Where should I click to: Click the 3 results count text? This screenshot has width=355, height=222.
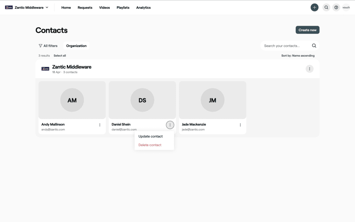coord(44,55)
